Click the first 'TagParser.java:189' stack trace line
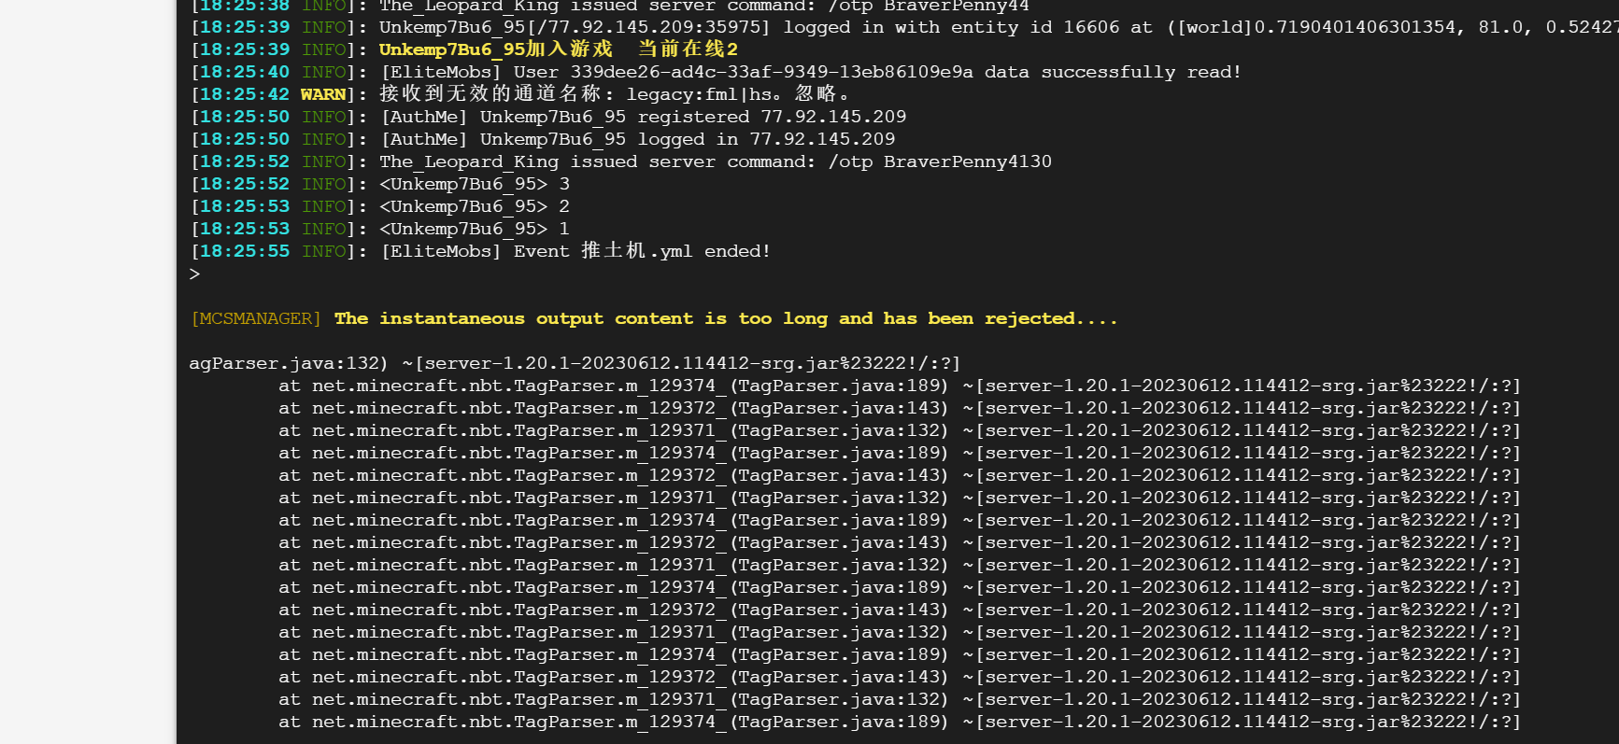This screenshot has width=1619, height=744. click(838, 386)
